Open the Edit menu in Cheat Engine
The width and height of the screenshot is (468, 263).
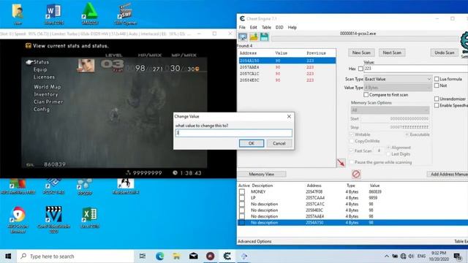tap(254, 27)
